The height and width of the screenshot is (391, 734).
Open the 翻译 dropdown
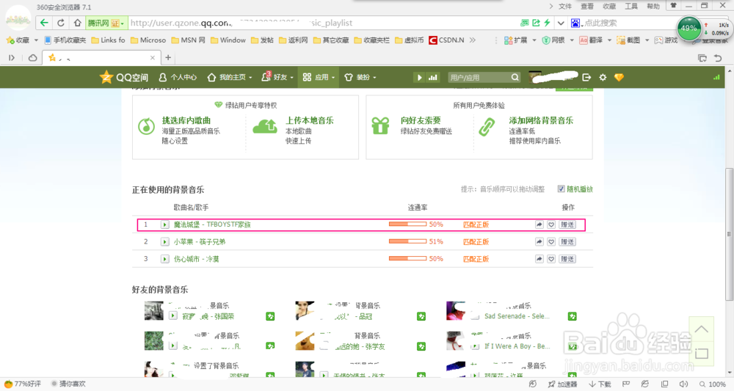click(609, 40)
